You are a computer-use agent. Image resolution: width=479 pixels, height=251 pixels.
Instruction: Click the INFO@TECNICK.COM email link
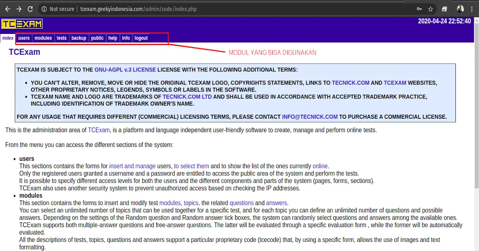coord(310,117)
